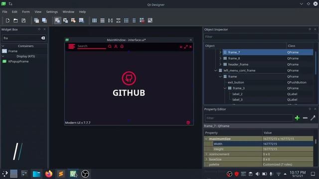Select label_3 in Object Inspector
The height and width of the screenshot is (179, 319).
(237, 99)
